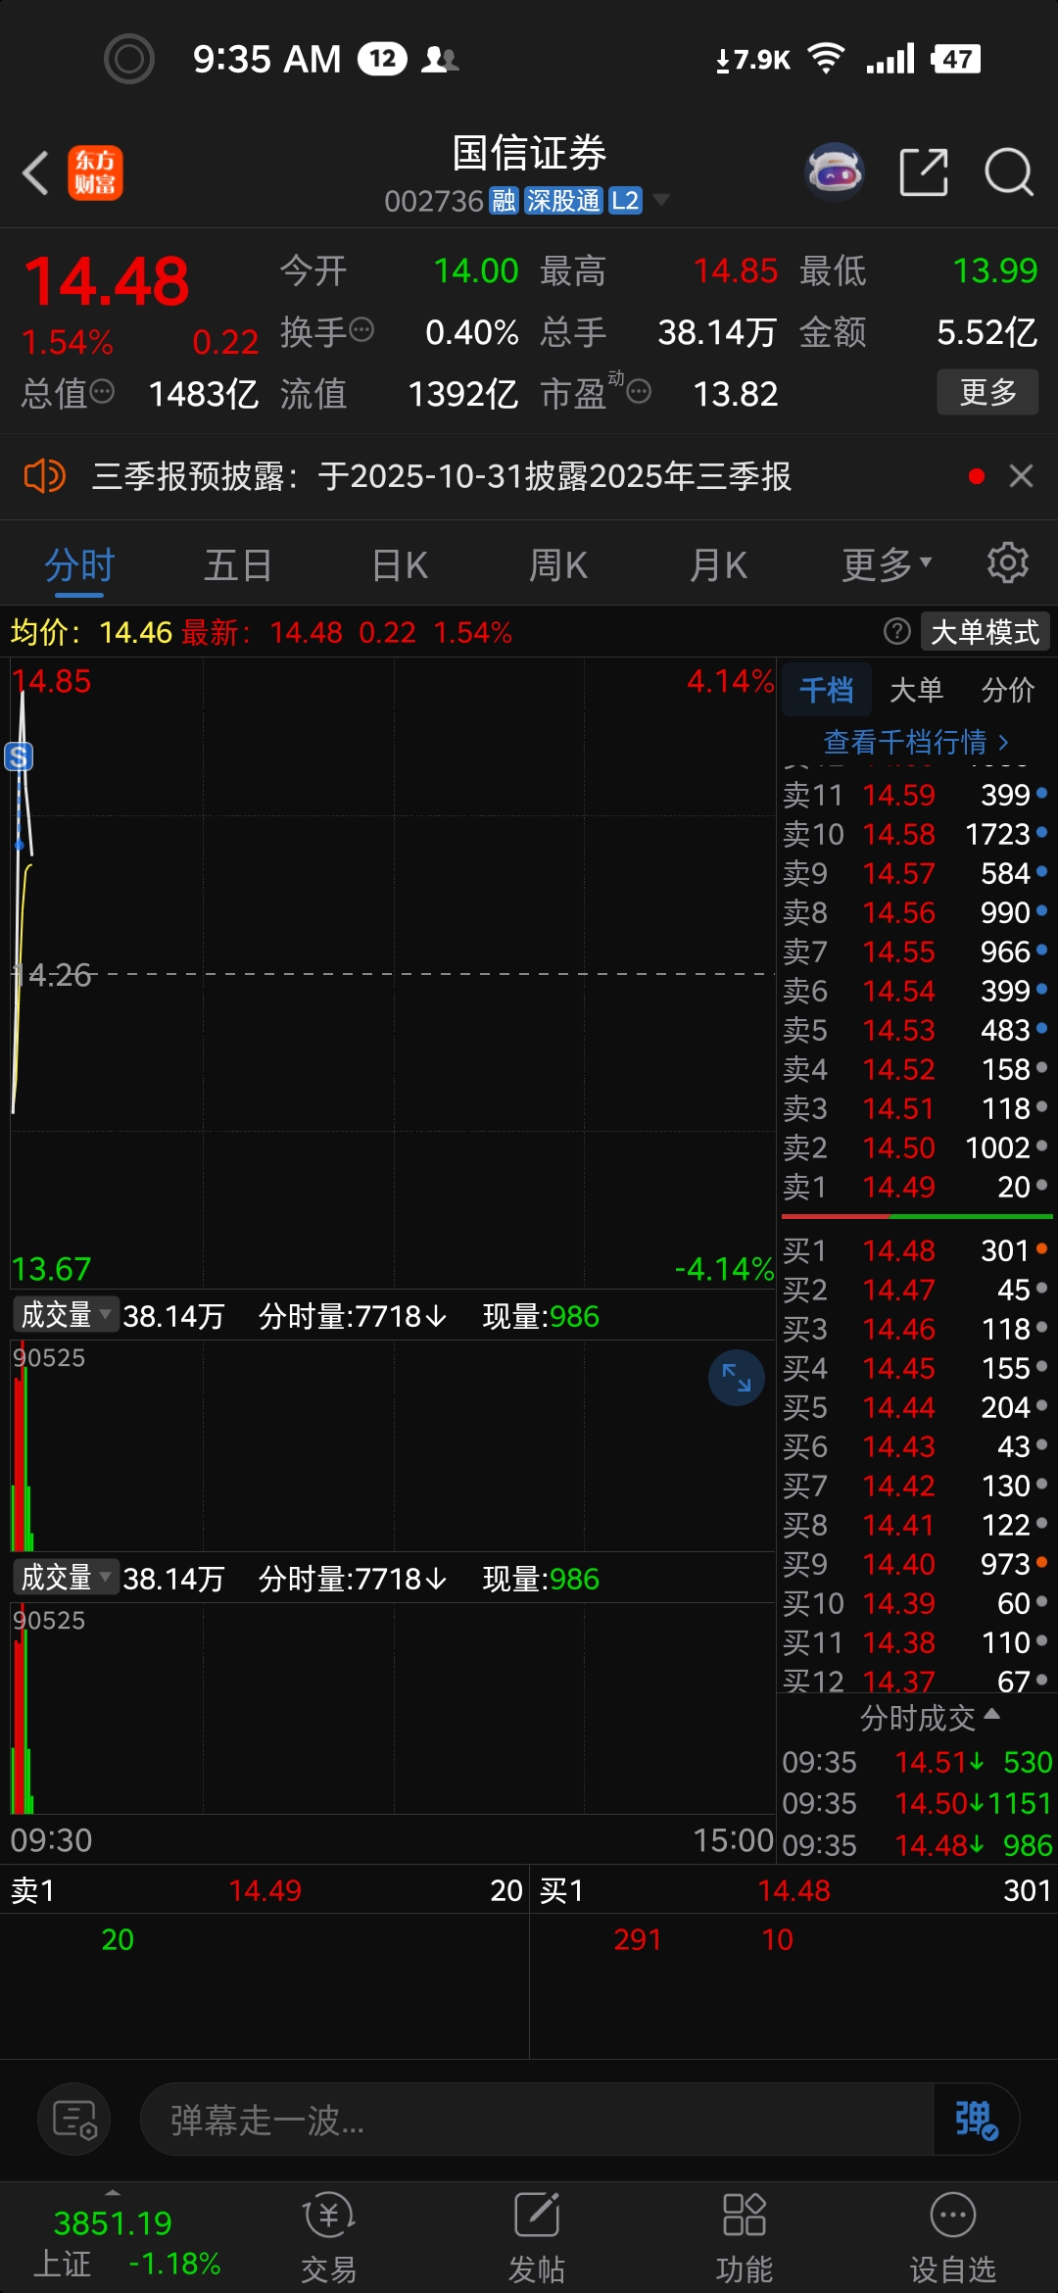Tap the 发帖 post icon

click(537, 2238)
